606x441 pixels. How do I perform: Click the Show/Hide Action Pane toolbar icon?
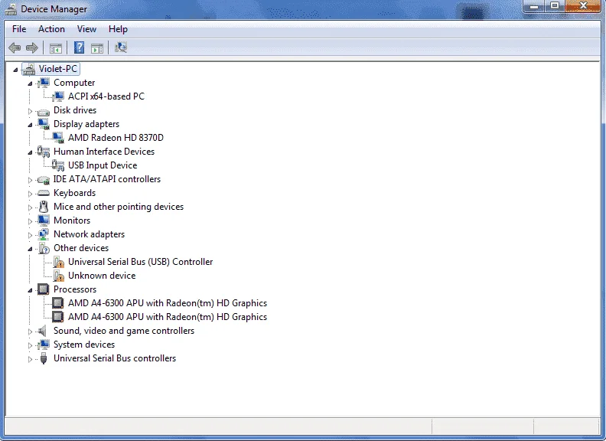97,48
